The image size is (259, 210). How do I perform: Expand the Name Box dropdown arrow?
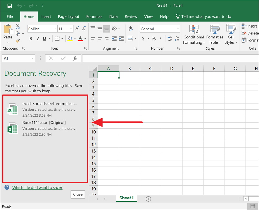click(32, 59)
